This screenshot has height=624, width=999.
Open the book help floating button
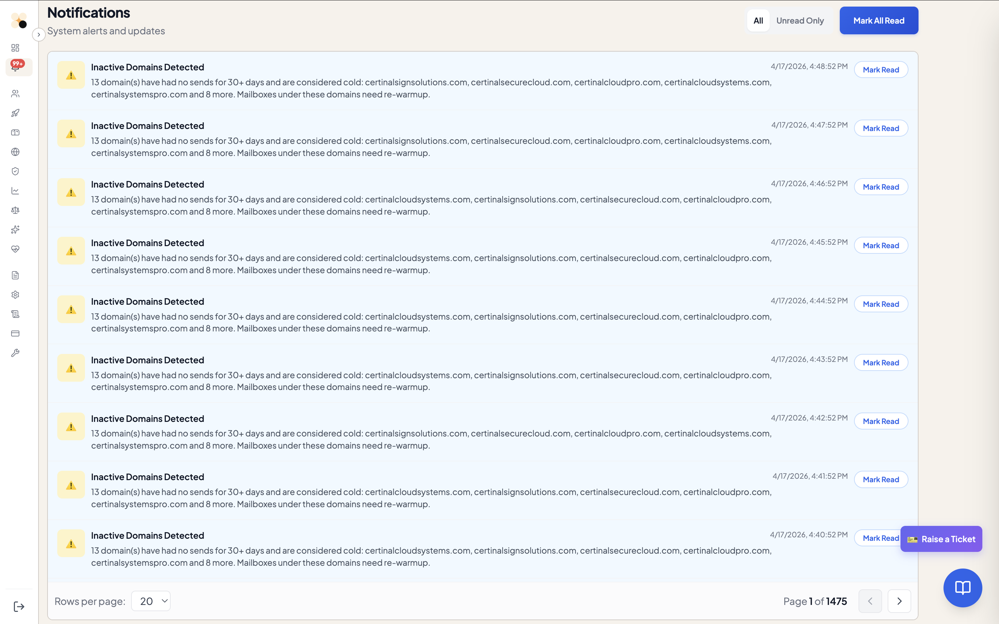pos(962,588)
